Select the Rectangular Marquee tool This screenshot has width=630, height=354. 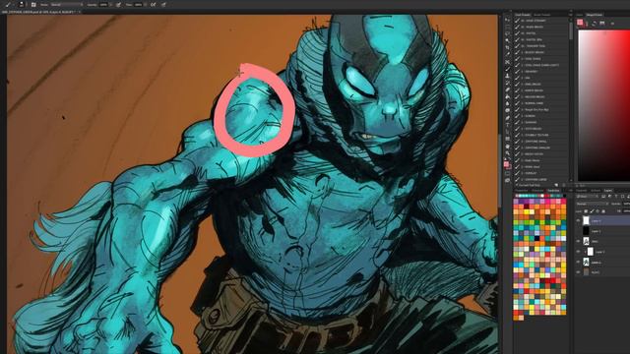pos(508,27)
